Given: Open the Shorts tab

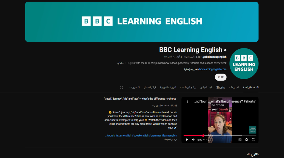Looking at the screenshot, I should [x=220, y=88].
